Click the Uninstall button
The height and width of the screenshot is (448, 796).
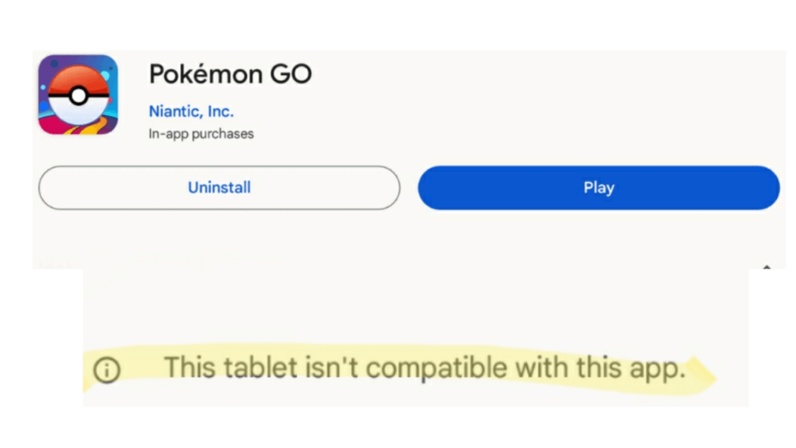click(219, 187)
